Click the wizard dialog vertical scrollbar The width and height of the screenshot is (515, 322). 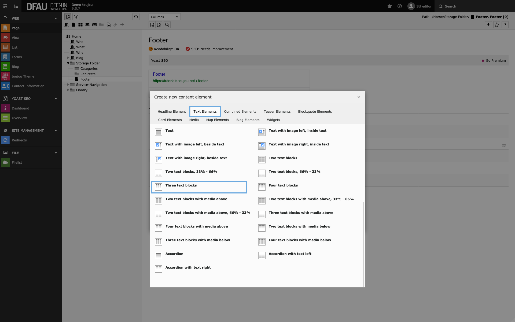363,244
